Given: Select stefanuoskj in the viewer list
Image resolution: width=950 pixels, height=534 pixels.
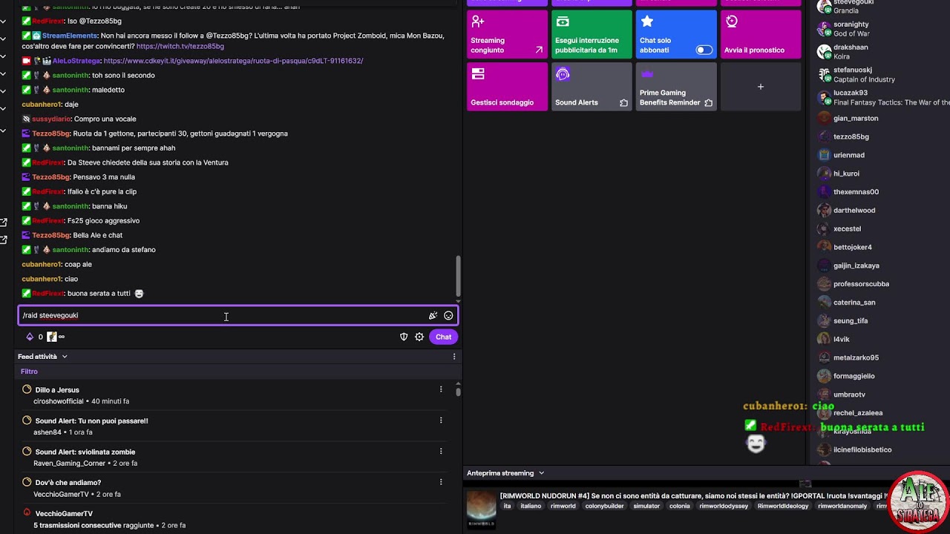Looking at the screenshot, I should 852,70.
